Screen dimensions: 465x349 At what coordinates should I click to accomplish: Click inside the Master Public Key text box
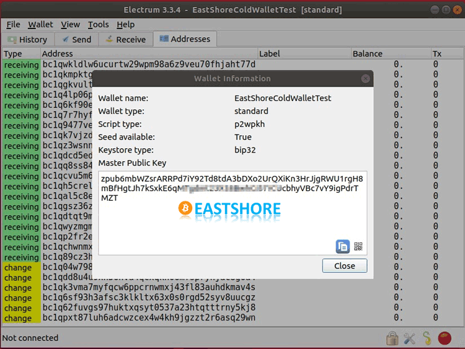(x=232, y=213)
